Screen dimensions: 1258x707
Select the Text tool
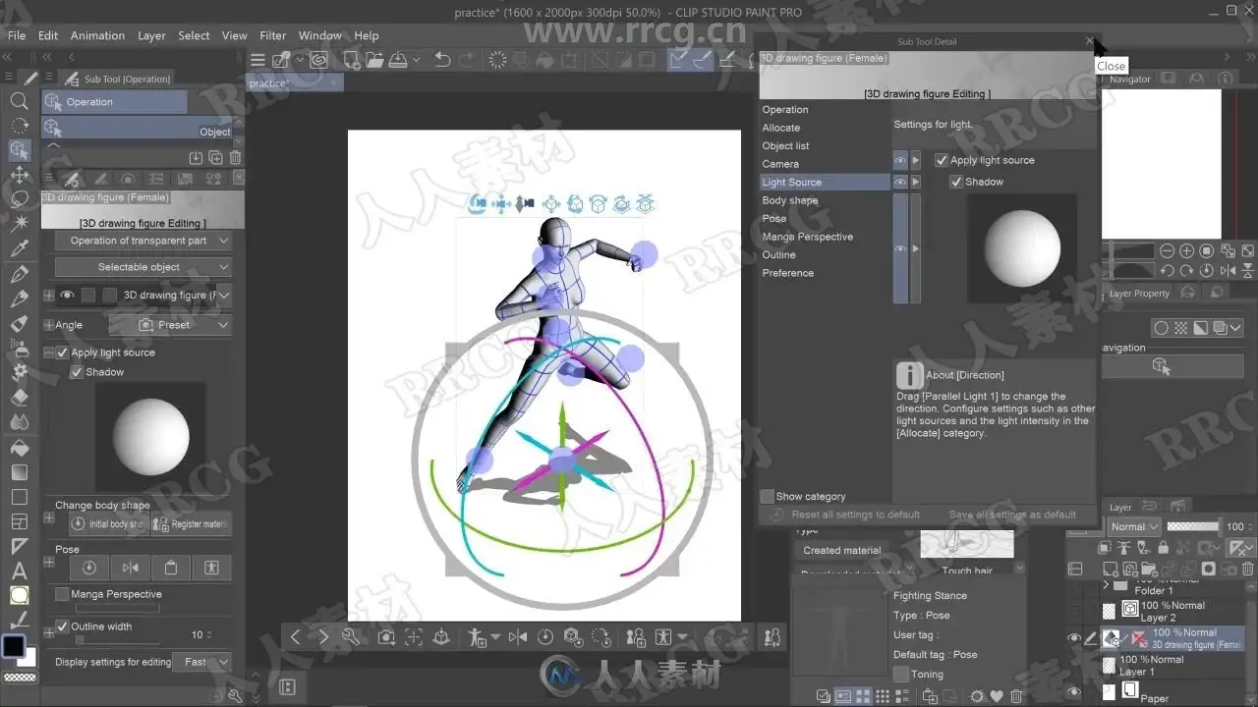tap(19, 571)
